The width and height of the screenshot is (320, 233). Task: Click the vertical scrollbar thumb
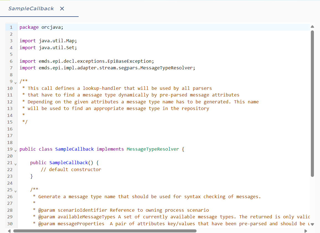coord(312,104)
